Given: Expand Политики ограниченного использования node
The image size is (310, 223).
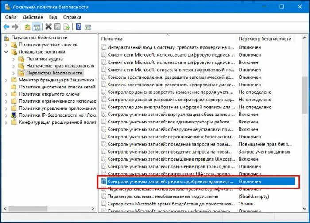Looking at the screenshot, I should tap(6, 101).
